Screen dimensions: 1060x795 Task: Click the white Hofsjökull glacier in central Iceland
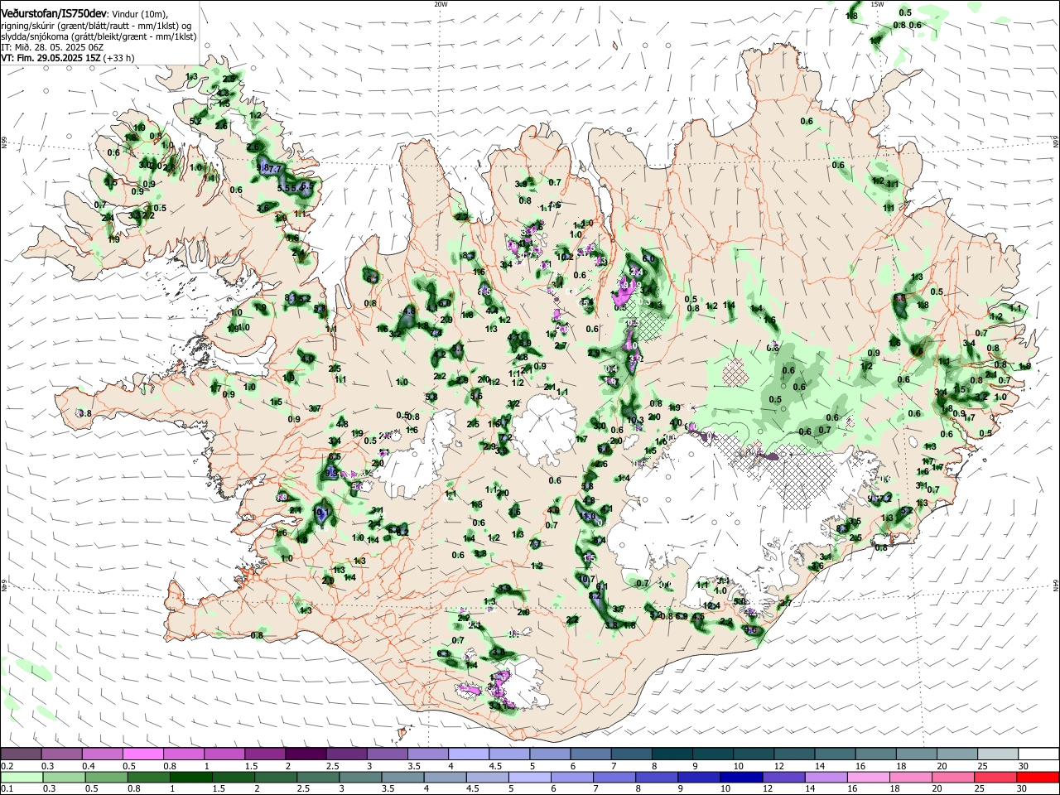[x=544, y=429]
